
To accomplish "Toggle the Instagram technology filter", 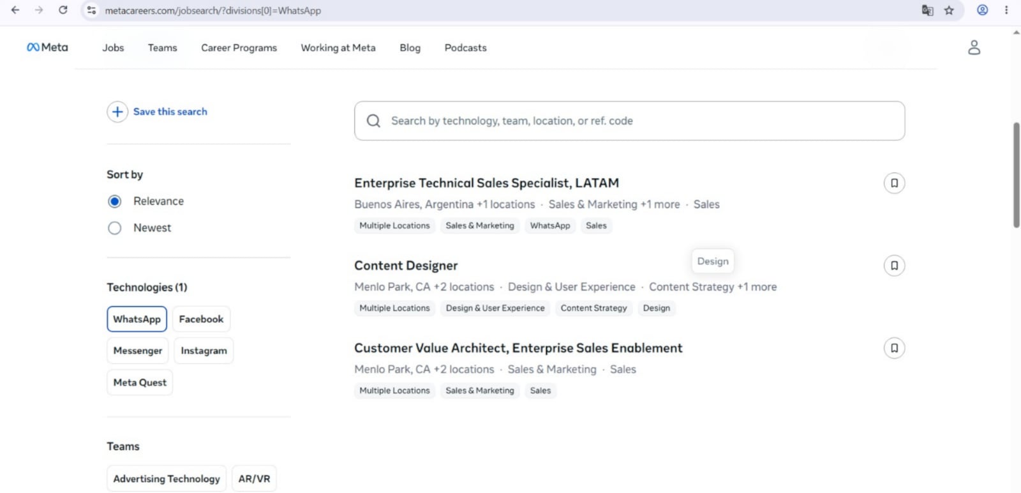I will pos(204,351).
